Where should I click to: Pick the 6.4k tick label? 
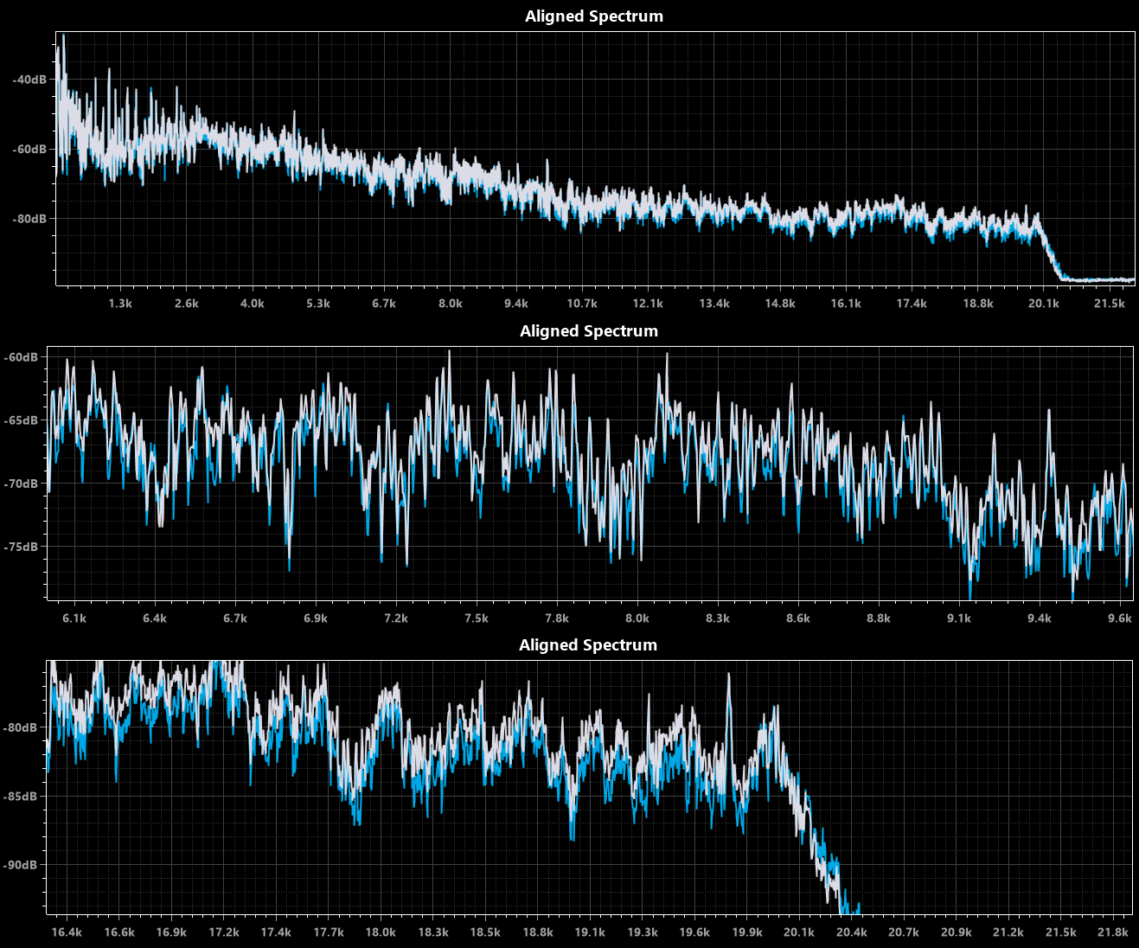click(x=155, y=618)
